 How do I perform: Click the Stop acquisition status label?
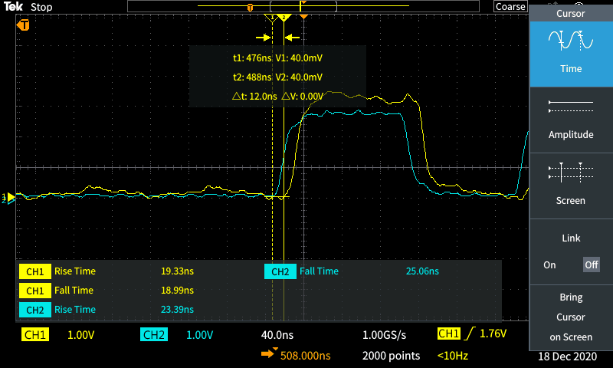click(41, 7)
